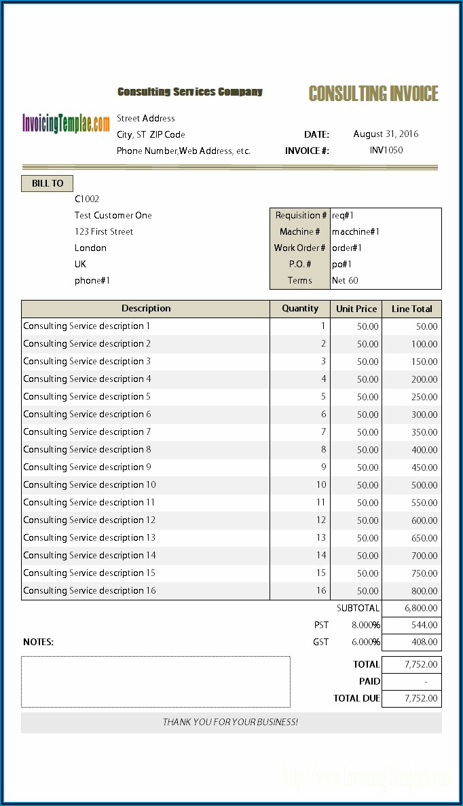Click the PST rate 8.000% cell

pos(365,626)
